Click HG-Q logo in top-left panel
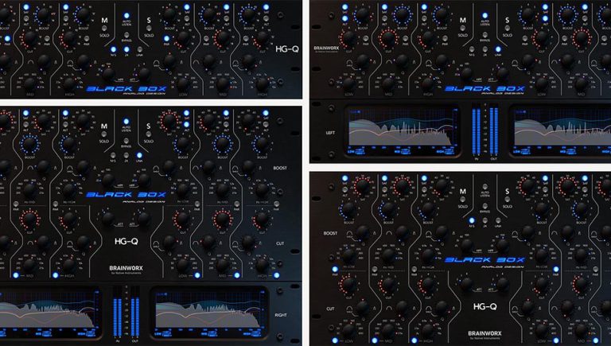 pyautogui.click(x=286, y=49)
